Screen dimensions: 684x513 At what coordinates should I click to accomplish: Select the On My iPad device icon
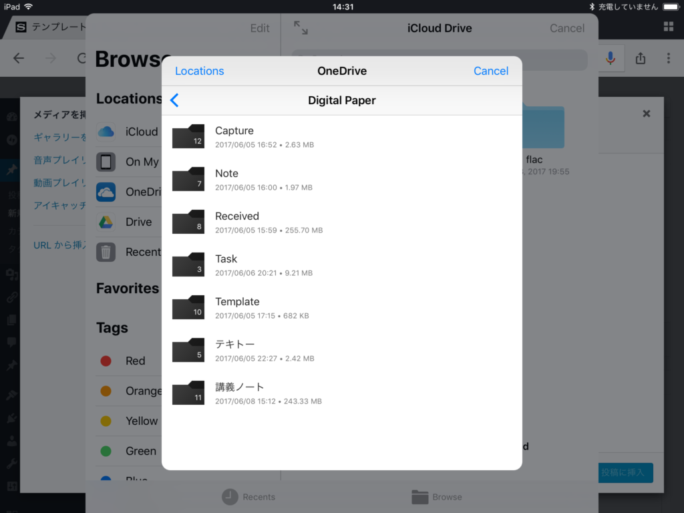click(x=106, y=162)
